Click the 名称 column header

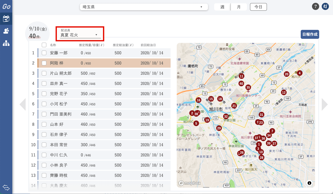53,45
